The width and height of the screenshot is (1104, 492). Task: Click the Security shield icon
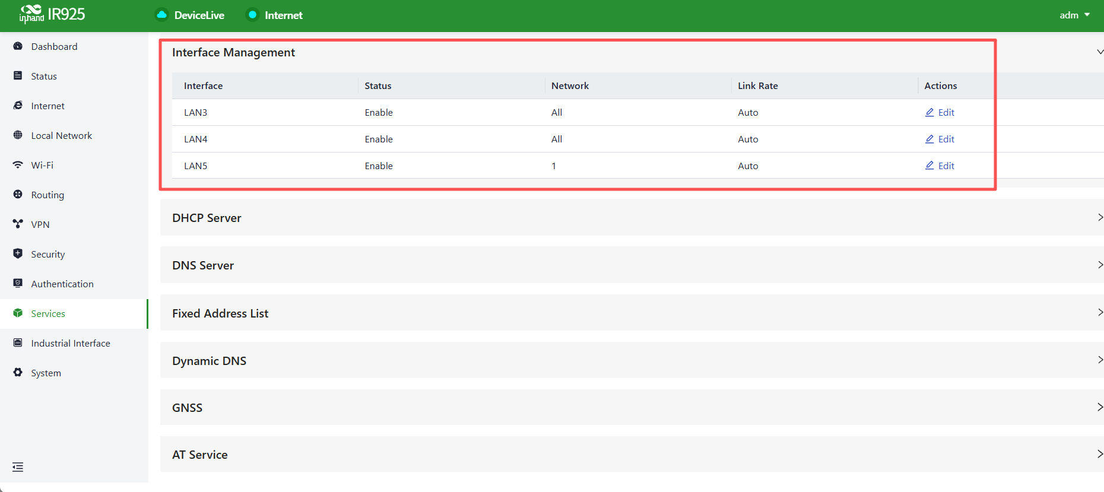[18, 254]
